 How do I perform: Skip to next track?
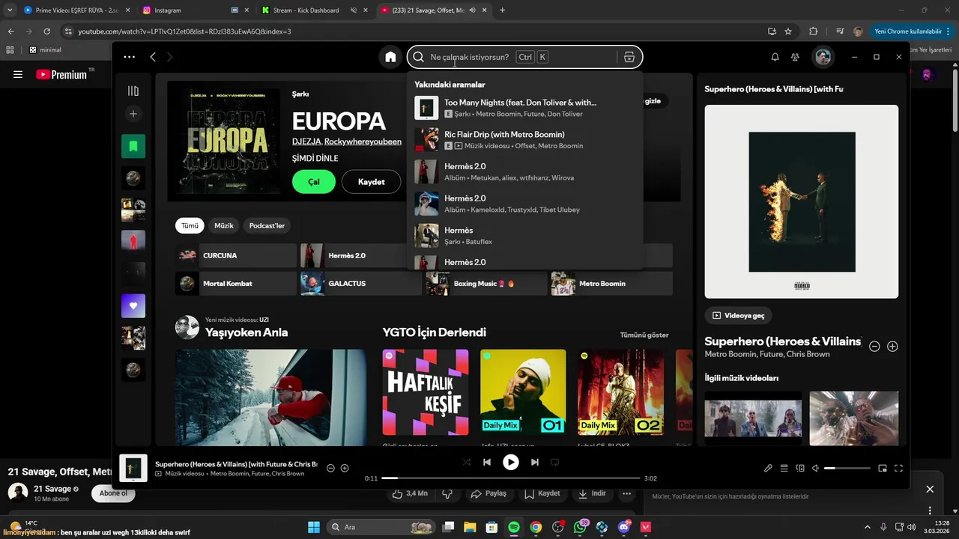534,463
